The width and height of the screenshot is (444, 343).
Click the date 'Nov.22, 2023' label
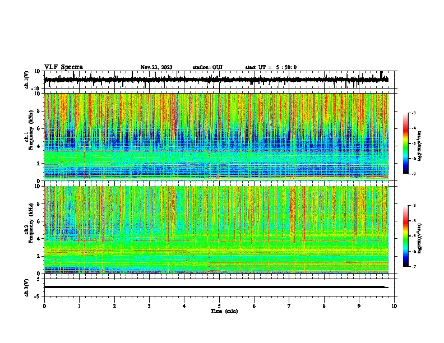(x=156, y=67)
